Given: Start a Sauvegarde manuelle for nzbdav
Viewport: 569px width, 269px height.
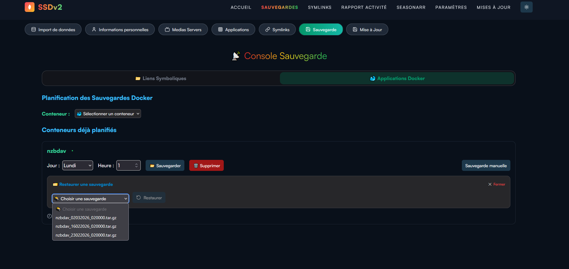Looking at the screenshot, I should [486, 166].
